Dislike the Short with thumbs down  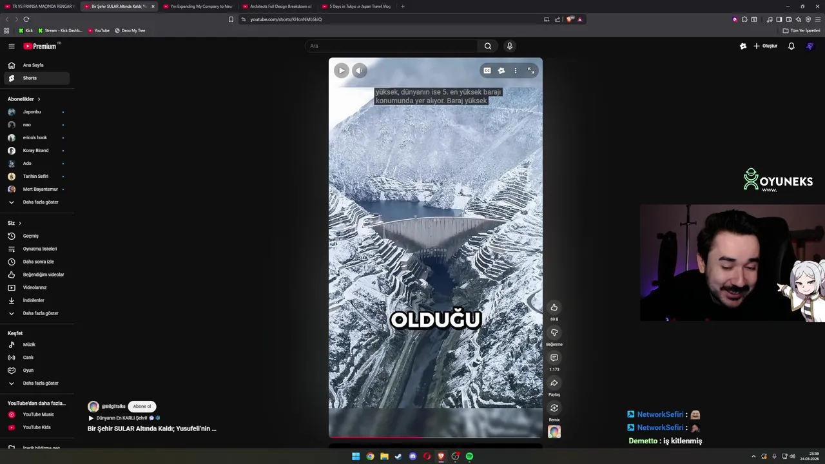554,333
